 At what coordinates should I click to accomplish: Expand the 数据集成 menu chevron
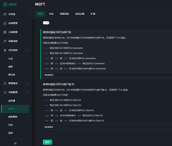pyautogui.click(x=27, y=83)
